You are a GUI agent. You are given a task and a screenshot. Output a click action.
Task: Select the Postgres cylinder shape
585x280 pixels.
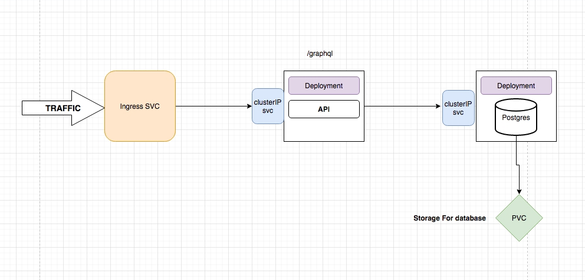516,117
